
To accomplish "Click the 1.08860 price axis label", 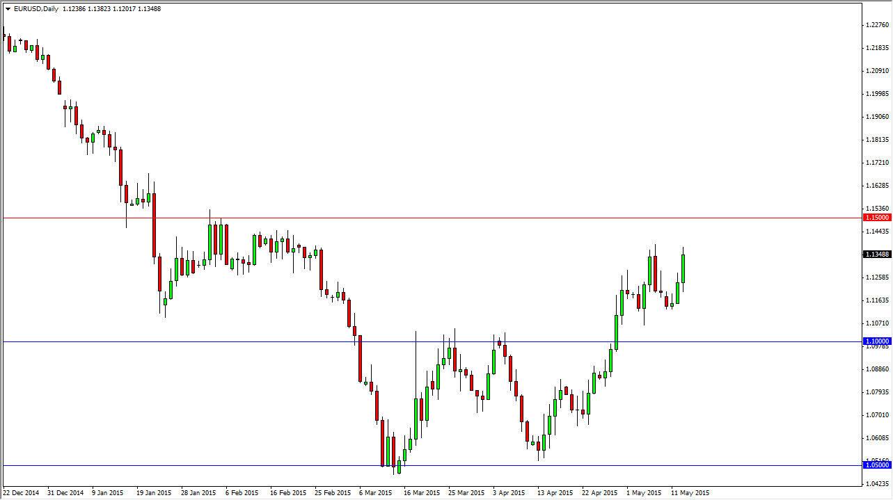I will click(x=878, y=369).
